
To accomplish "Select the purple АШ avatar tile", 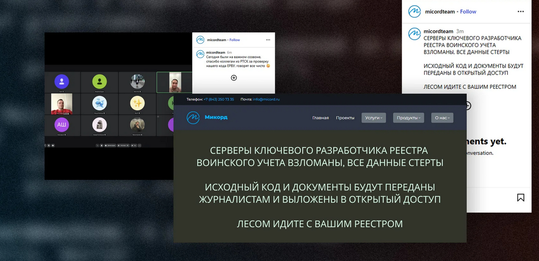I will [x=62, y=125].
